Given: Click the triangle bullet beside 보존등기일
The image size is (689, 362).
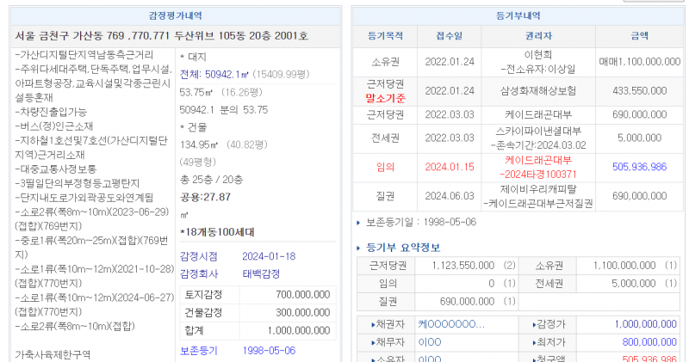Looking at the screenshot, I should (x=359, y=222).
